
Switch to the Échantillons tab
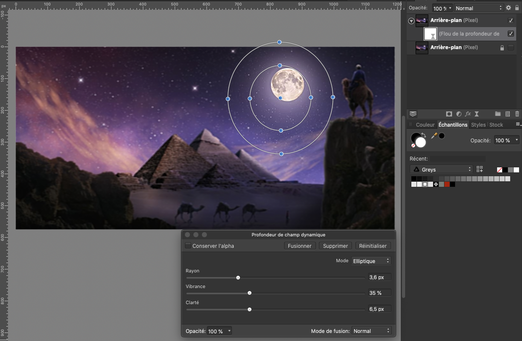point(453,125)
